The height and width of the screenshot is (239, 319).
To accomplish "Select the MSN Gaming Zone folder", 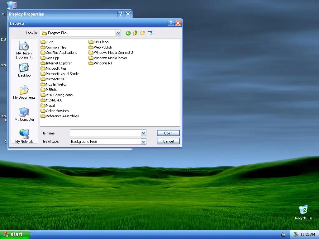I will tap(57, 95).
